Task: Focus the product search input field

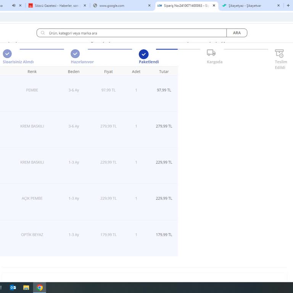Action: tap(132, 33)
